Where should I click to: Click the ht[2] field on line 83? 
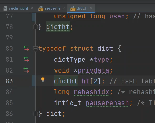91,81
